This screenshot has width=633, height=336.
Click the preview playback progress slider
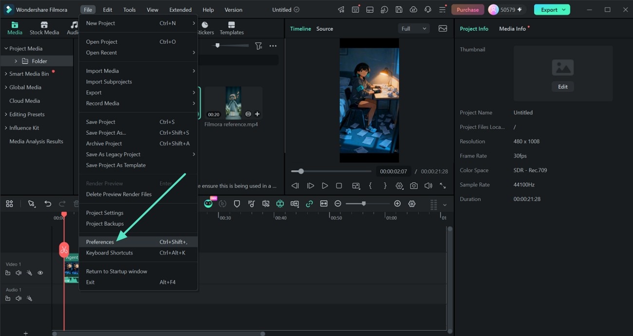click(331, 171)
